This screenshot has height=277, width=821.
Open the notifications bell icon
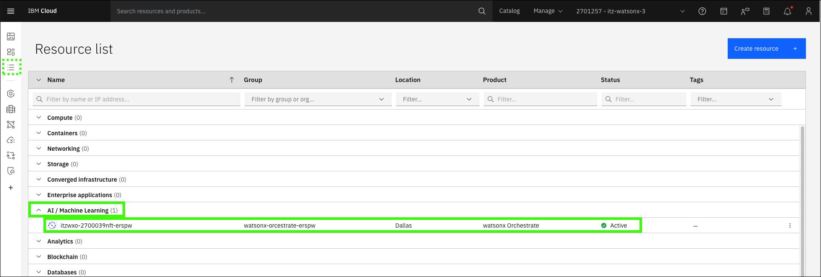point(787,11)
